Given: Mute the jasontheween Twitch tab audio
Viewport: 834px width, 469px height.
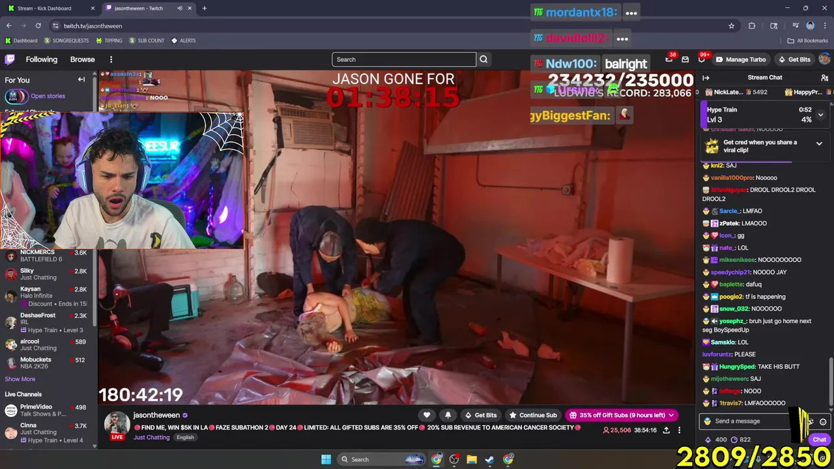Looking at the screenshot, I should tap(180, 8).
